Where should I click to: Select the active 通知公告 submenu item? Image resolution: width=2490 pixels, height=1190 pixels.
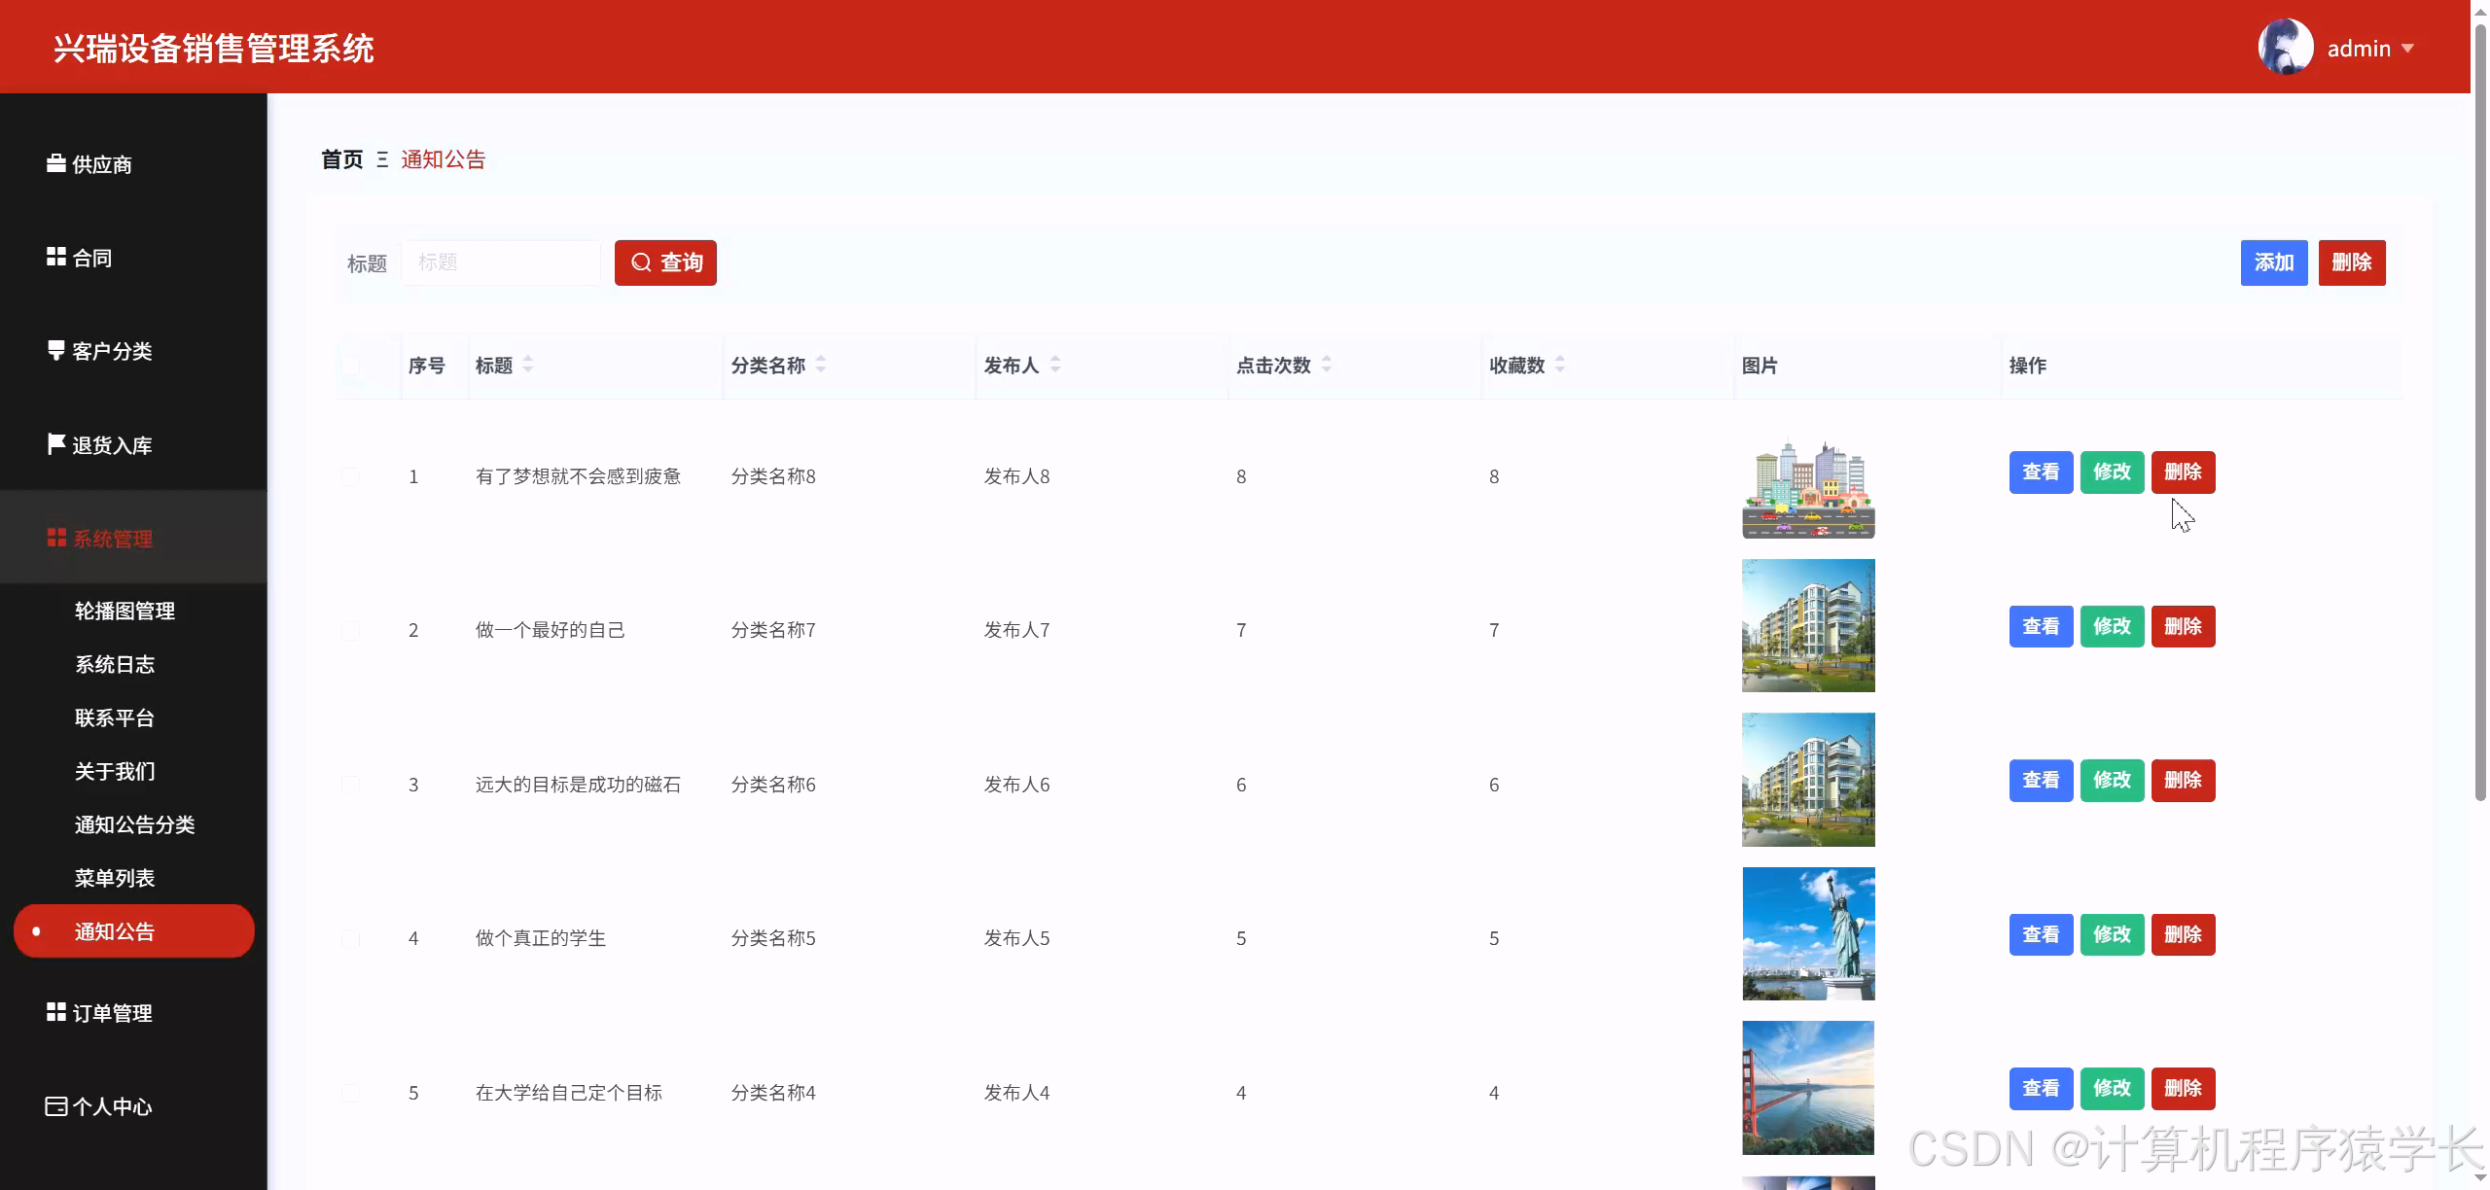(x=133, y=931)
